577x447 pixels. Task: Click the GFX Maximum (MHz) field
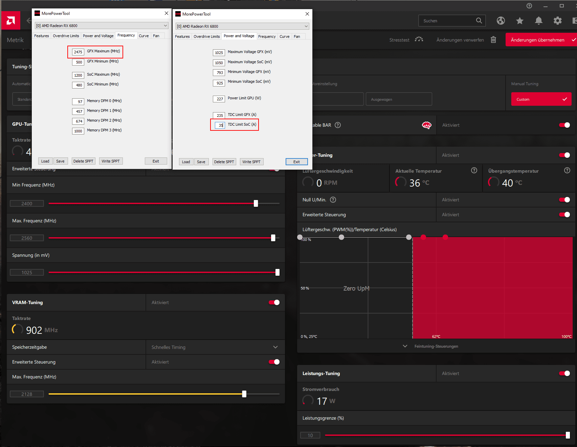78,52
